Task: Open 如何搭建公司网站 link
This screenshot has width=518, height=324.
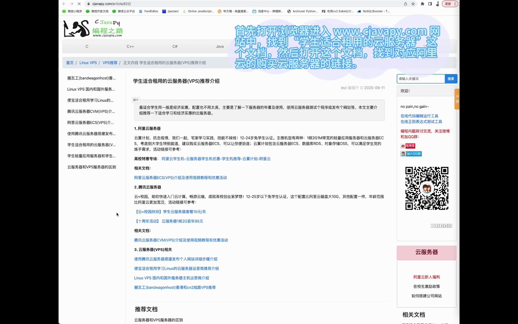Action: (x=427, y=296)
